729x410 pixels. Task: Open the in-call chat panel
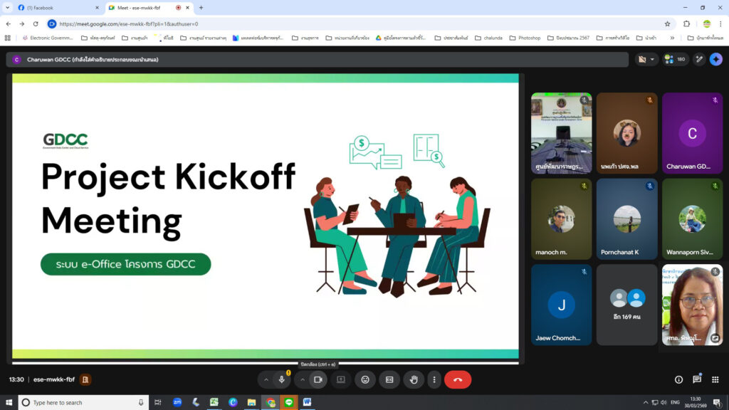click(697, 379)
